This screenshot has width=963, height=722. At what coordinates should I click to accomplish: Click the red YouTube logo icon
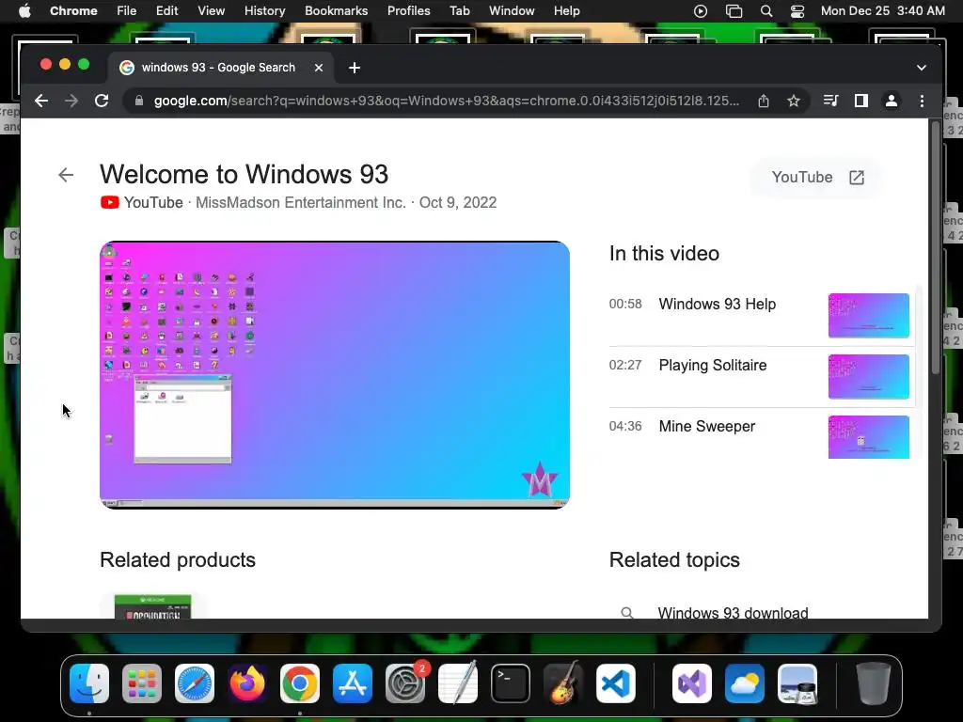[x=110, y=202]
